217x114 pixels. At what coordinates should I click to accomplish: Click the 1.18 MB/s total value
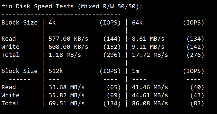(65, 55)
